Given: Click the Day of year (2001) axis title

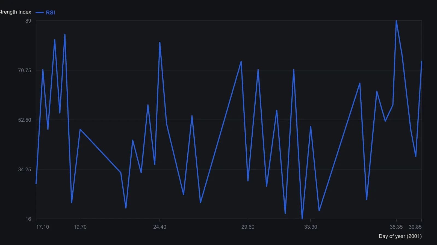Looking at the screenshot, I should click(400, 236).
